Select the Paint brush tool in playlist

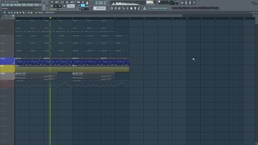click(12, 12)
